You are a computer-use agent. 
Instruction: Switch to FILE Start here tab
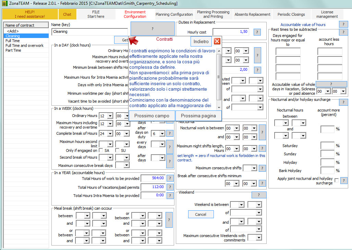(96, 14)
